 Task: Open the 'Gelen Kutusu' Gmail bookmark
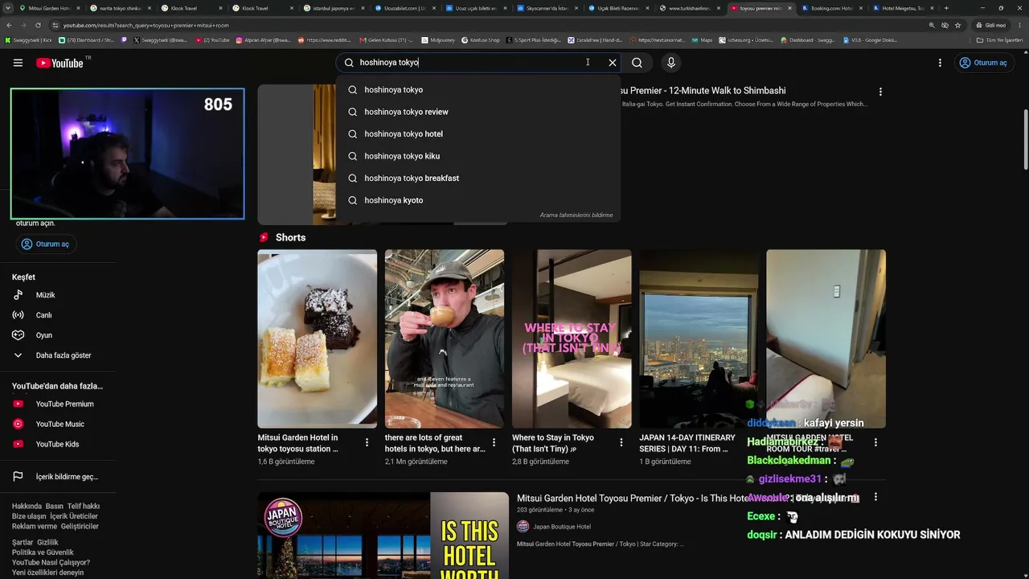pyautogui.click(x=386, y=39)
